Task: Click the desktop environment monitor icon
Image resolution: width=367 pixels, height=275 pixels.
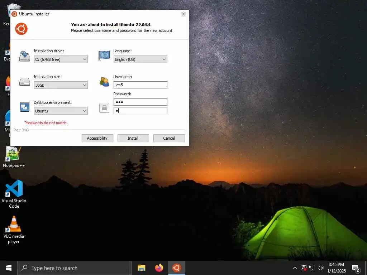Action: tap(25, 107)
